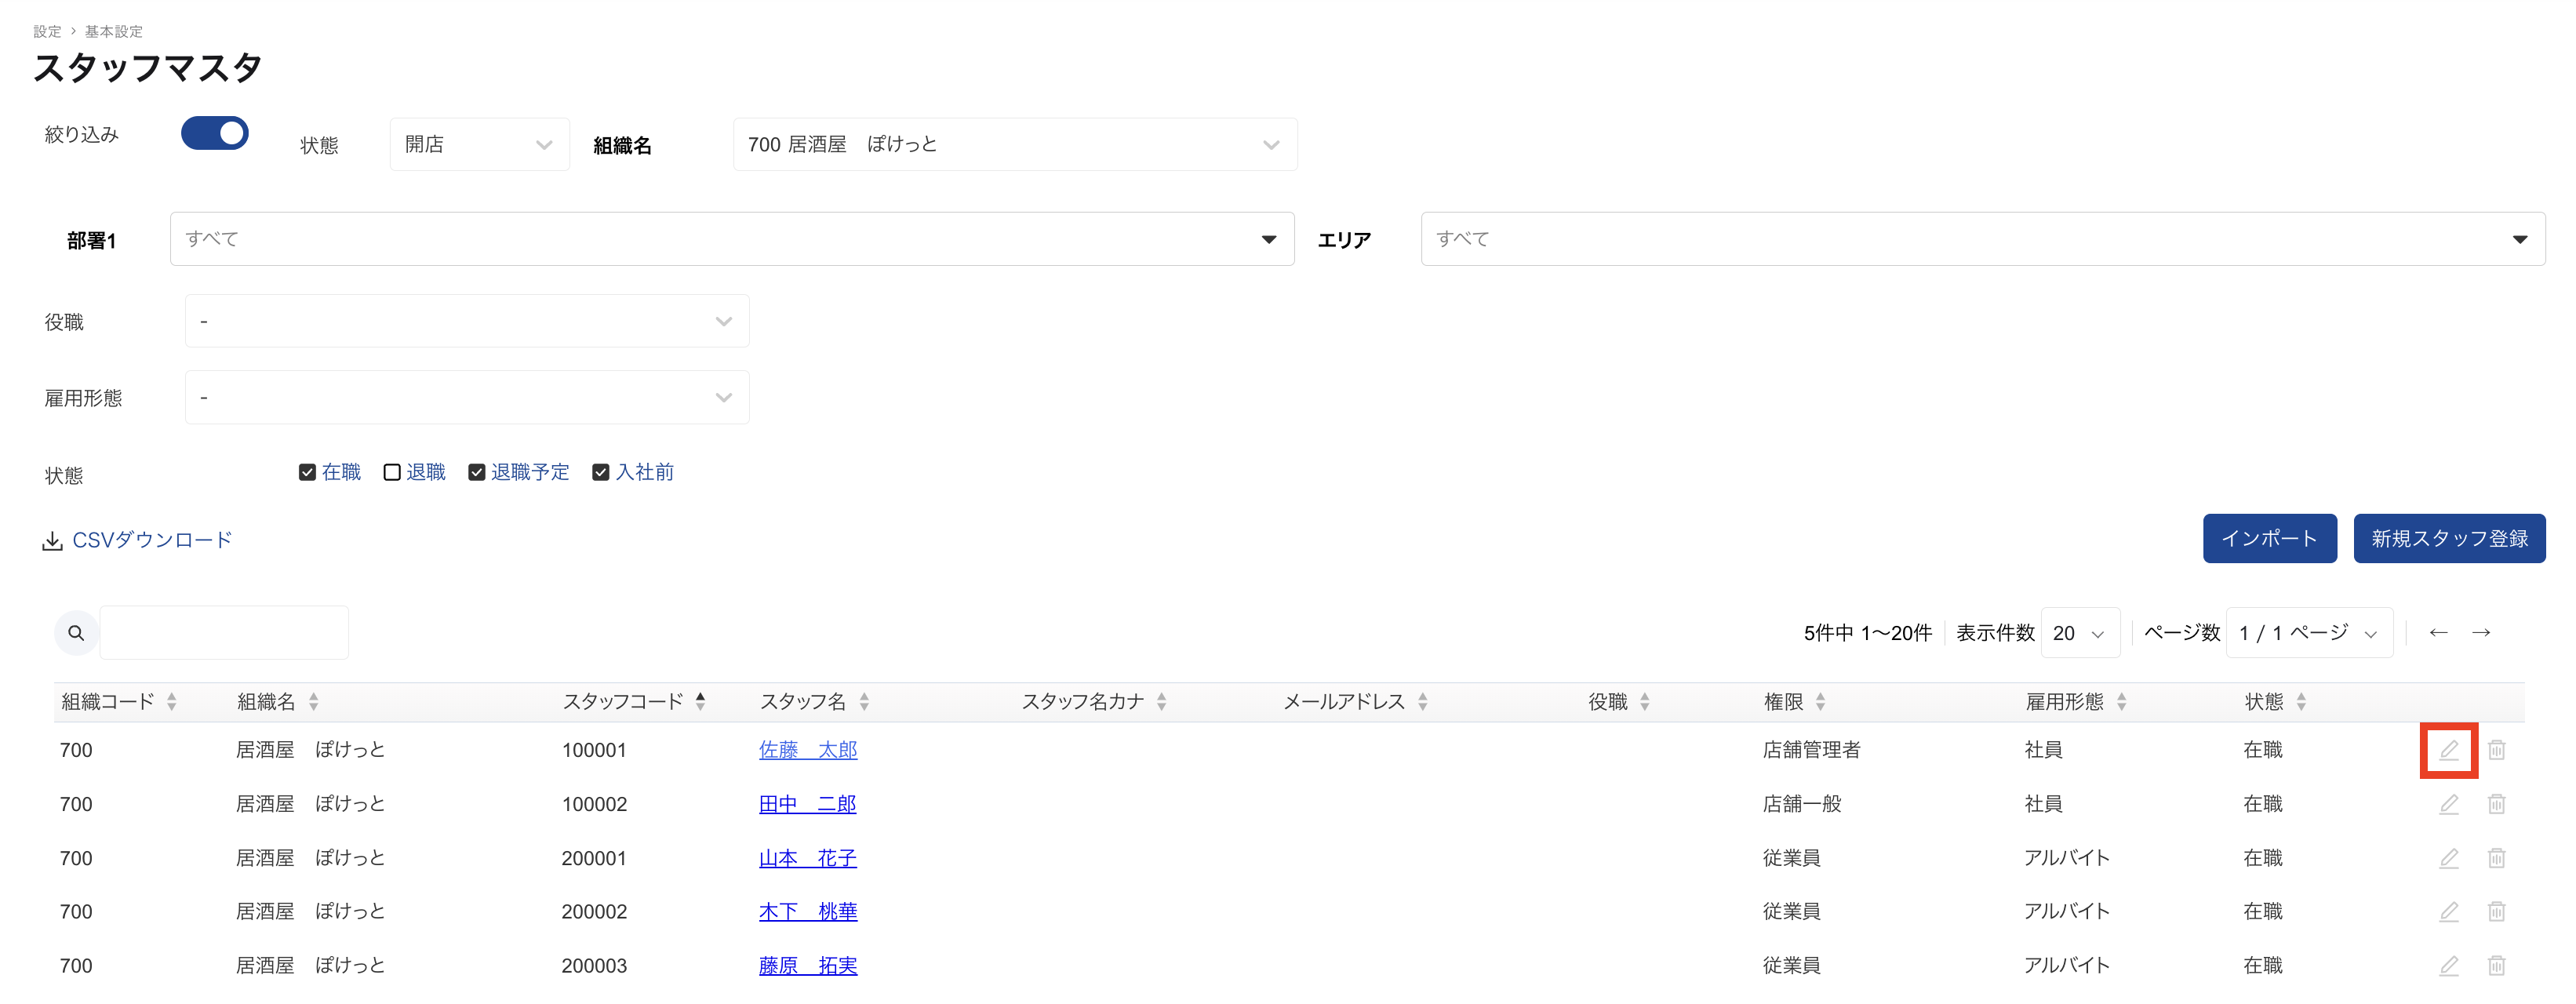Click the edit pencil icon for 田中 二郎
The height and width of the screenshot is (1004, 2576).
coord(2448,804)
